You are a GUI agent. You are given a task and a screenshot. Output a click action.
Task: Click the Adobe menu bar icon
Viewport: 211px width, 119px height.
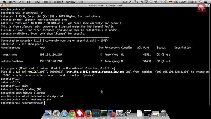tap(136, 2)
